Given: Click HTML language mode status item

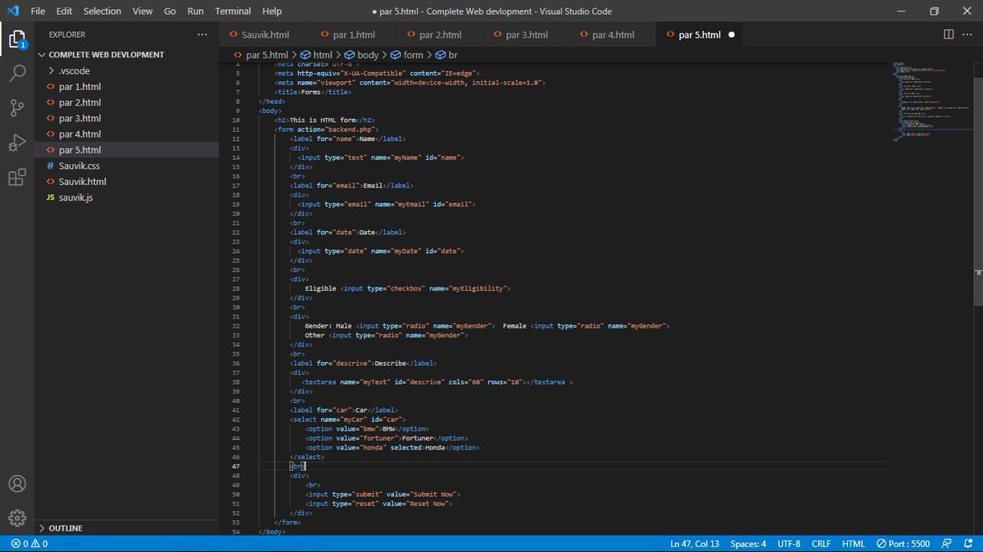Looking at the screenshot, I should (854, 544).
